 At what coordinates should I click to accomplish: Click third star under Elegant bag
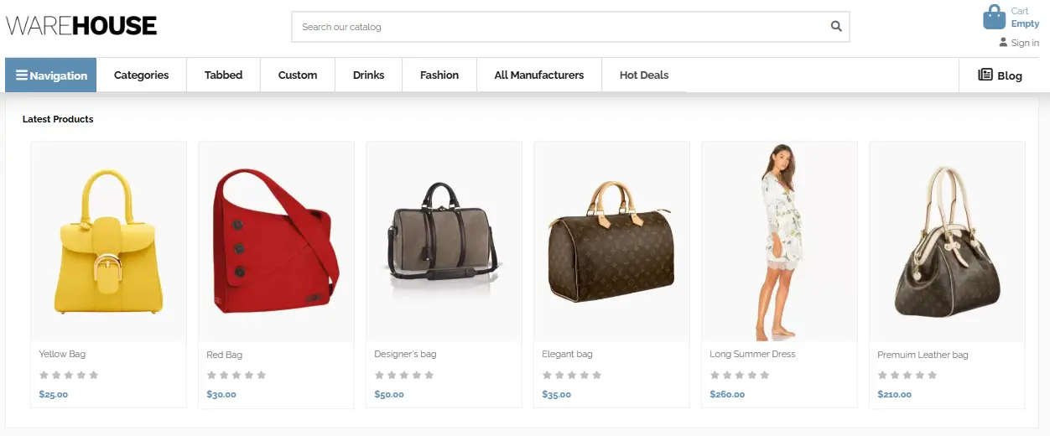[572, 375]
